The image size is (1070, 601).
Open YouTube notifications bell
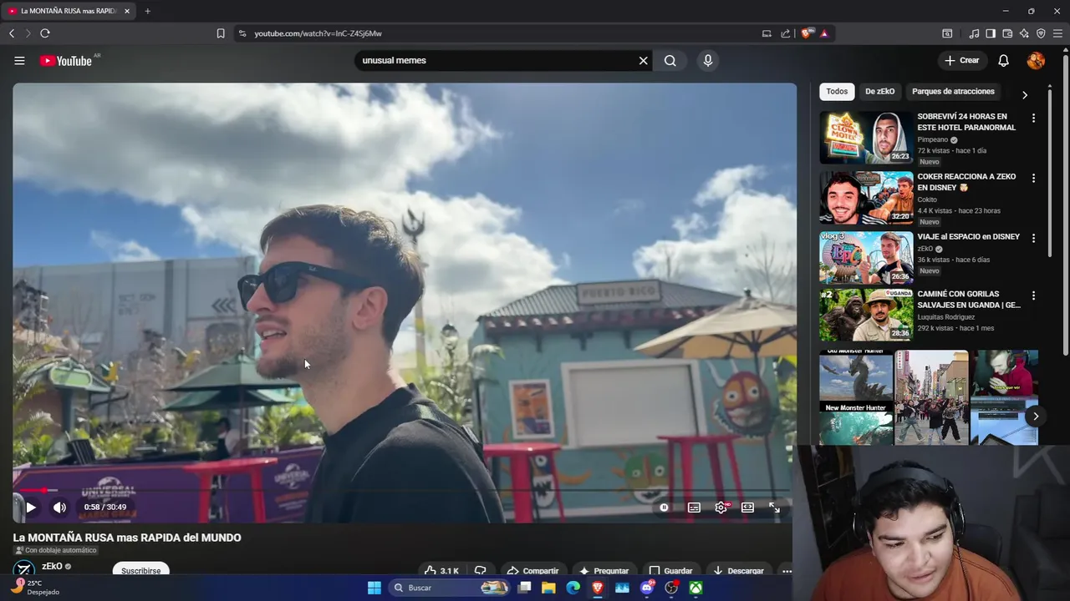click(1004, 61)
